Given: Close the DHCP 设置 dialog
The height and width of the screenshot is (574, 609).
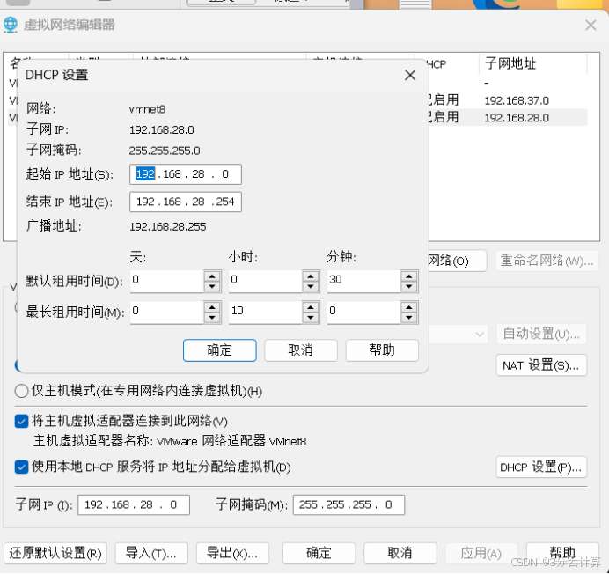Looking at the screenshot, I should click(409, 76).
